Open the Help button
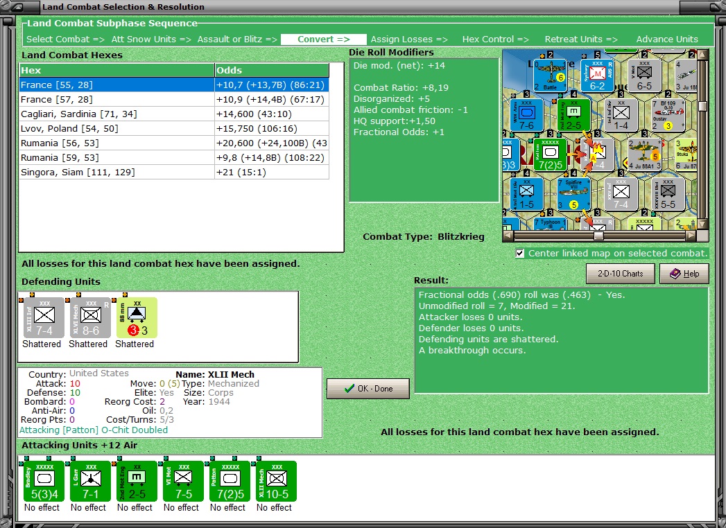The image size is (726, 528). click(684, 274)
